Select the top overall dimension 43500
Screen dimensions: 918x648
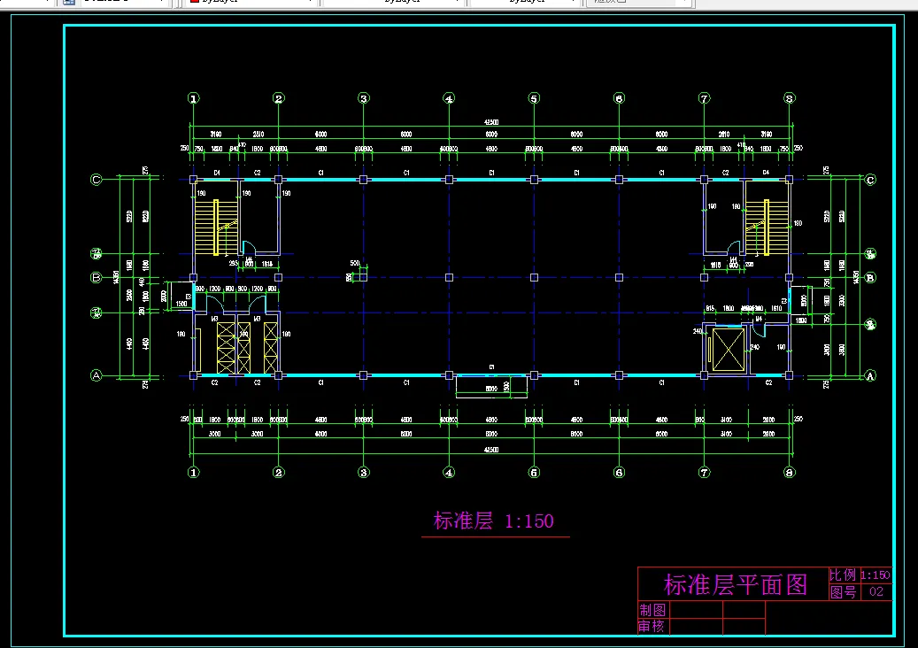[x=491, y=122]
